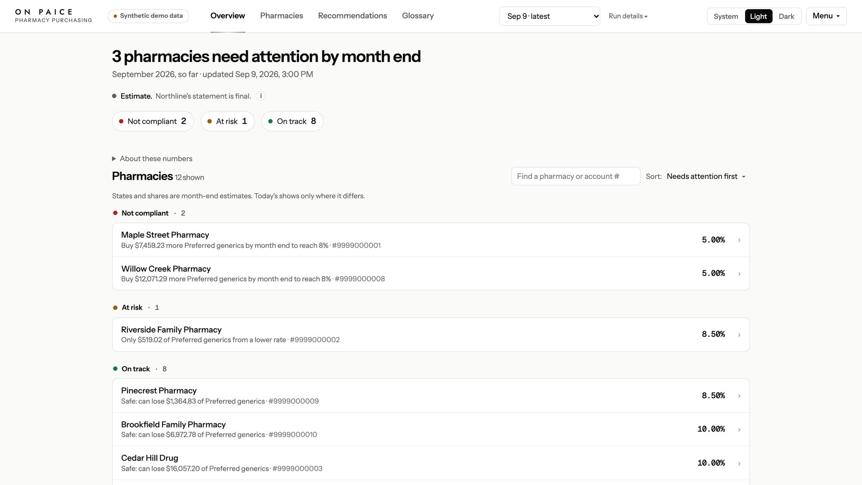Click the Find a pharmacy search field
Image resolution: width=862 pixels, height=485 pixels.
575,176
